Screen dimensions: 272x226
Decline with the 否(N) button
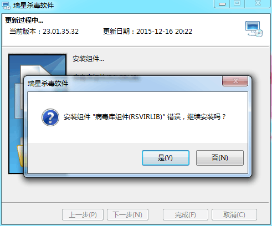tap(220, 158)
